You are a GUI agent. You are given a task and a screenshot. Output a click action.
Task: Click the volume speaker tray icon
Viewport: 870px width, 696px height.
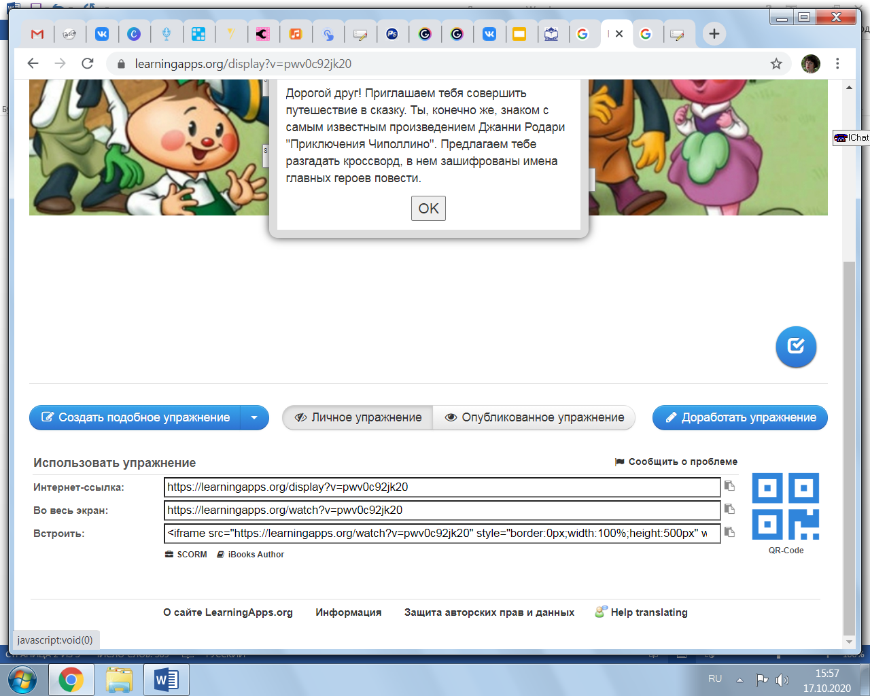click(x=782, y=680)
